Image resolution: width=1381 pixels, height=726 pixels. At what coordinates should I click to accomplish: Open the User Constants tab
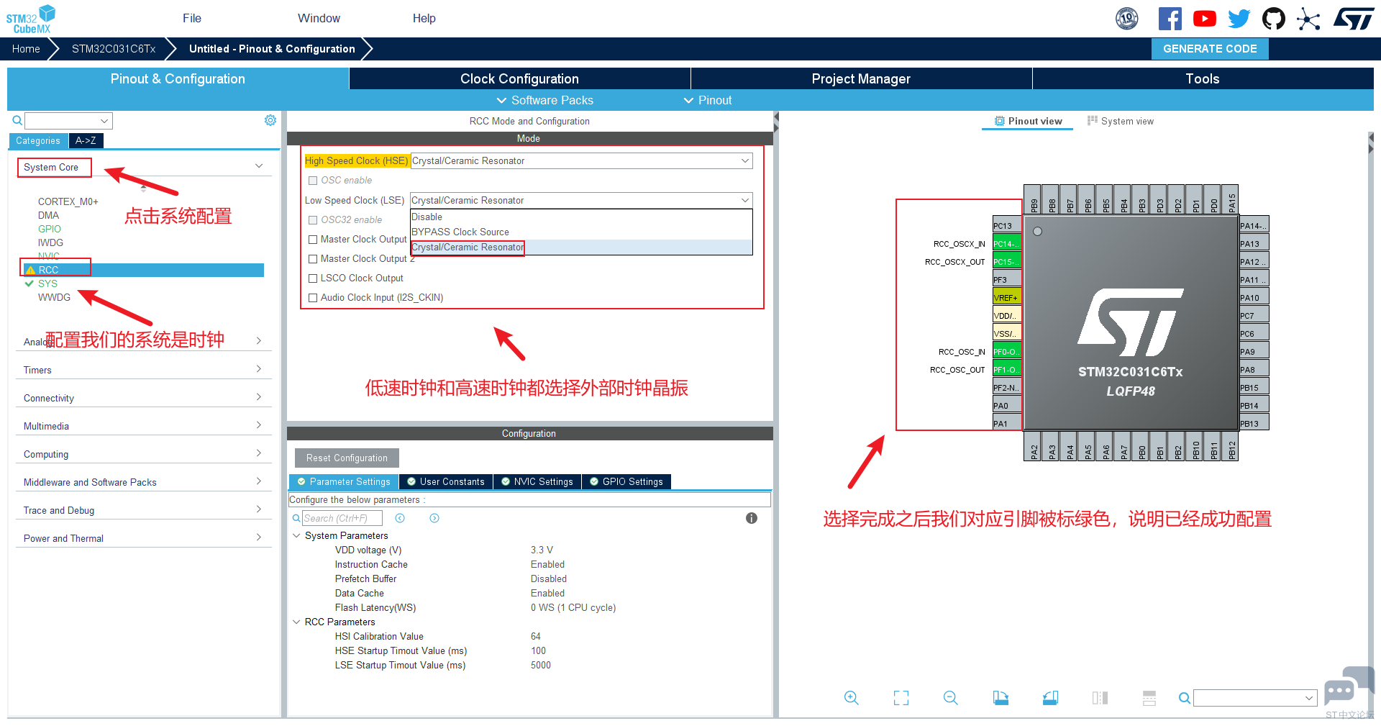coord(446,482)
